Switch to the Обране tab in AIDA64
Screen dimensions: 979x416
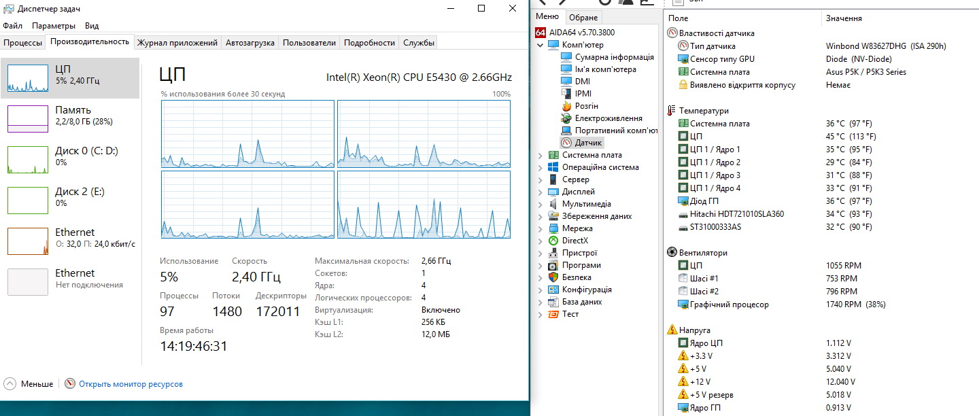pos(583,18)
